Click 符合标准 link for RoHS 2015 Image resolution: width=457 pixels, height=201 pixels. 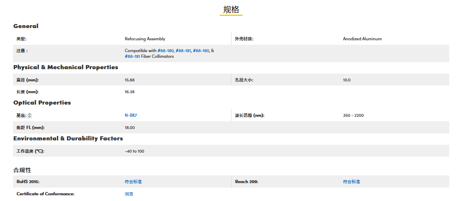tap(133, 182)
